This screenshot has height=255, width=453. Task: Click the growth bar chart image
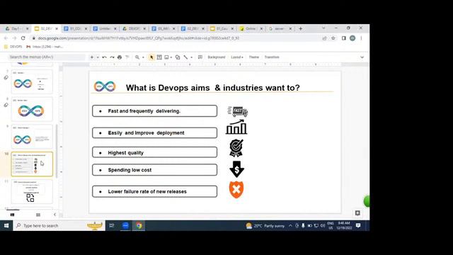coord(236,127)
